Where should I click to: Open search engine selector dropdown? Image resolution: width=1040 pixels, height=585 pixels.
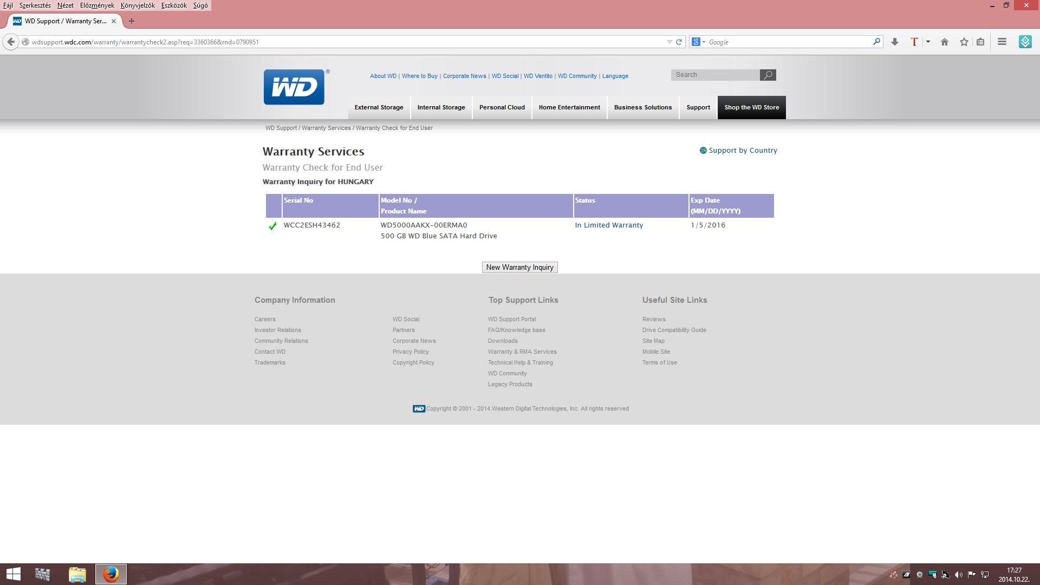click(698, 42)
